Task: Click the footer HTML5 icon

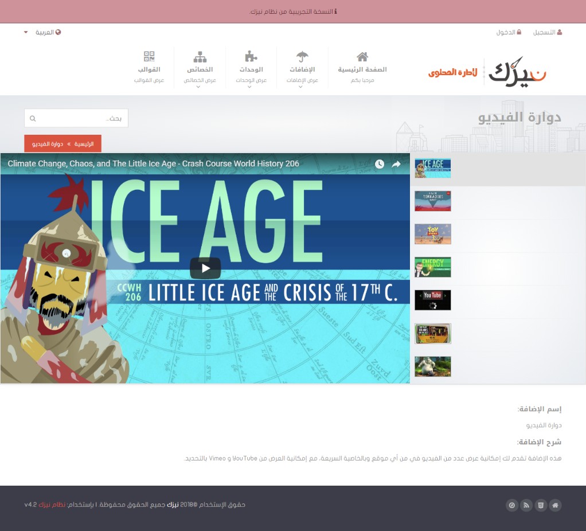Action: pyautogui.click(x=540, y=505)
